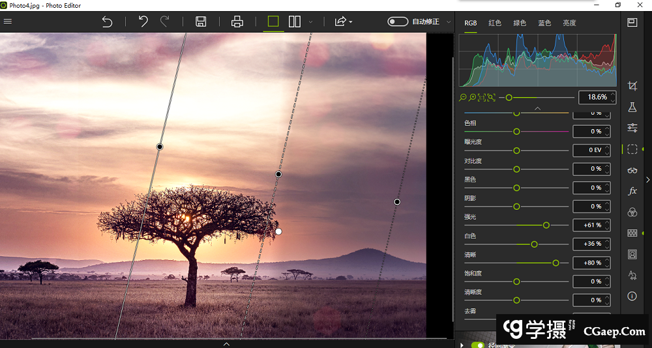Collapse the histogram panel with the chevron

coord(537,108)
